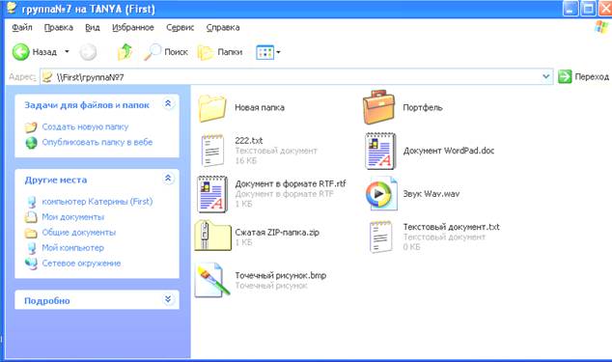Expand the address bar dropdown arrow
612x362 pixels.
[546, 76]
